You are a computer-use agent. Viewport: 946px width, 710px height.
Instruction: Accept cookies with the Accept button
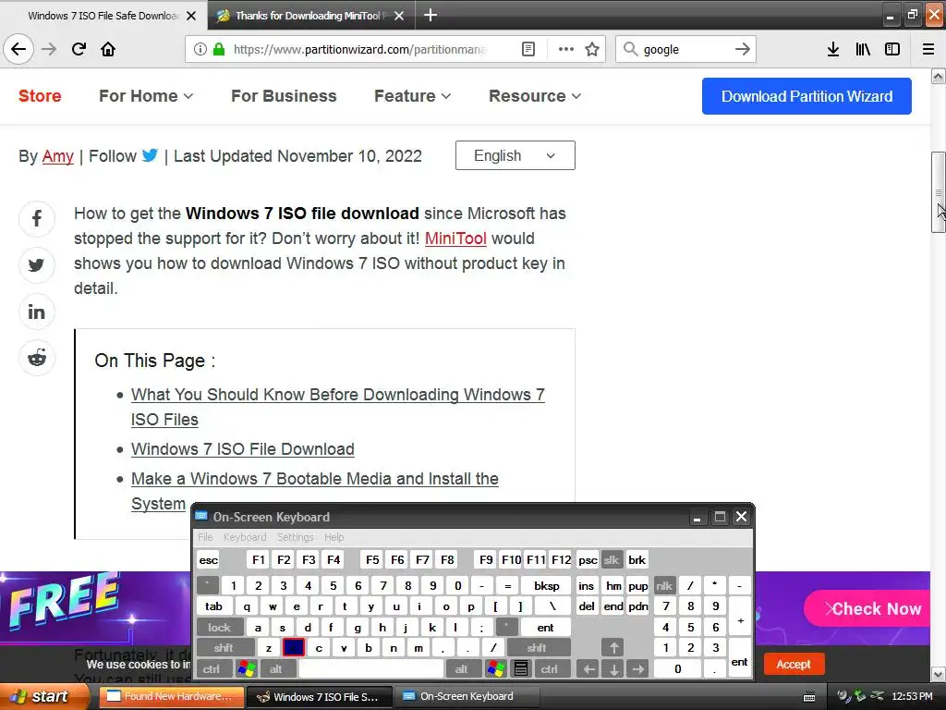[x=794, y=664]
